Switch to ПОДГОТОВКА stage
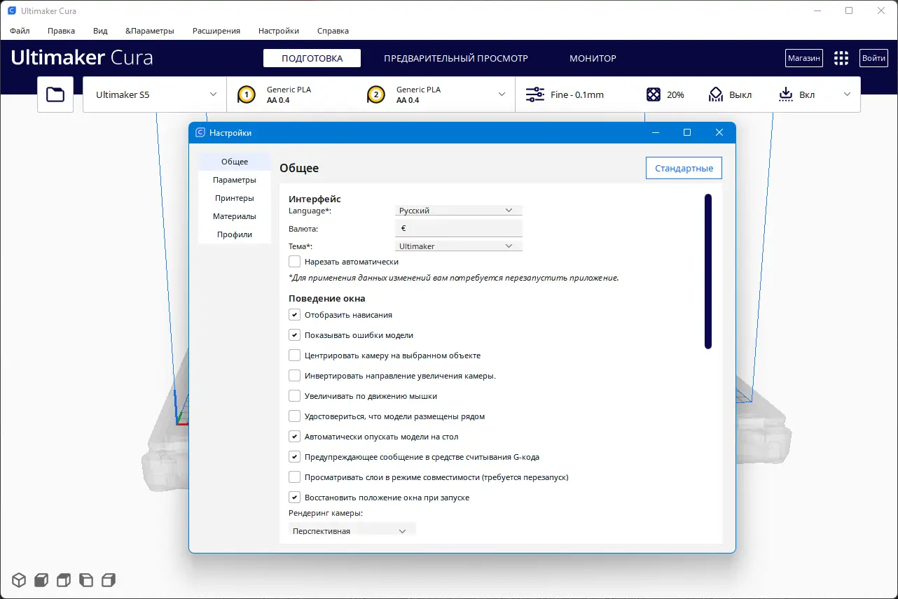898x599 pixels. pyautogui.click(x=312, y=58)
